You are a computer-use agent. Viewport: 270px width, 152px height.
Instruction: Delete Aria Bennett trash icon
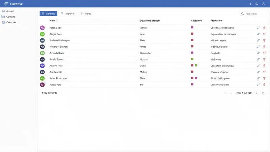[264, 72]
